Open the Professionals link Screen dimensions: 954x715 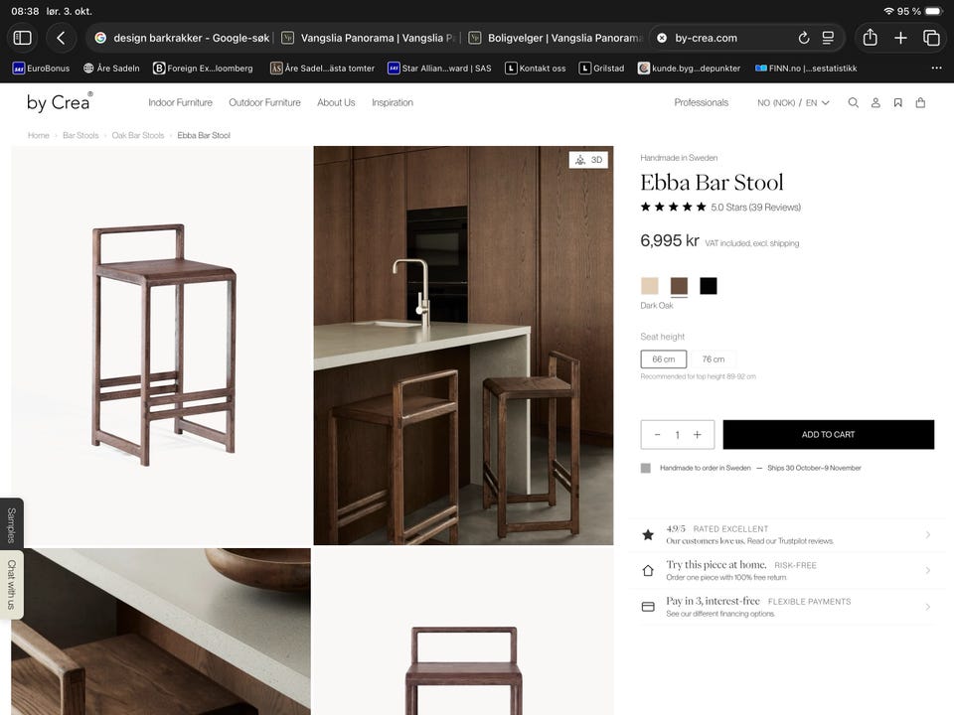(x=701, y=102)
